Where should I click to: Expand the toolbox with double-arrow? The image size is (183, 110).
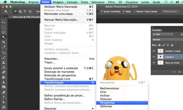[2, 16]
